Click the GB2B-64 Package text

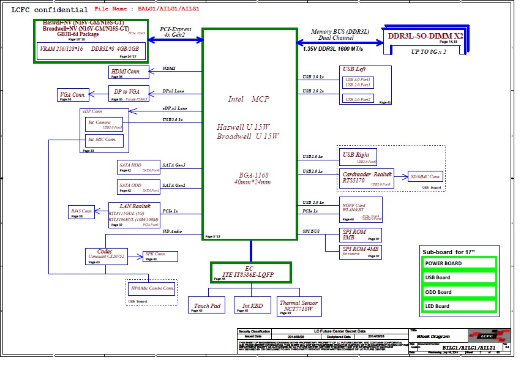pos(78,34)
